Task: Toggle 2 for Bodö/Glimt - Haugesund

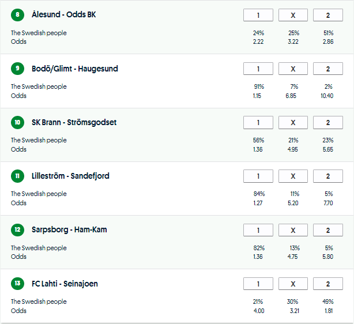Action: pyautogui.click(x=327, y=69)
